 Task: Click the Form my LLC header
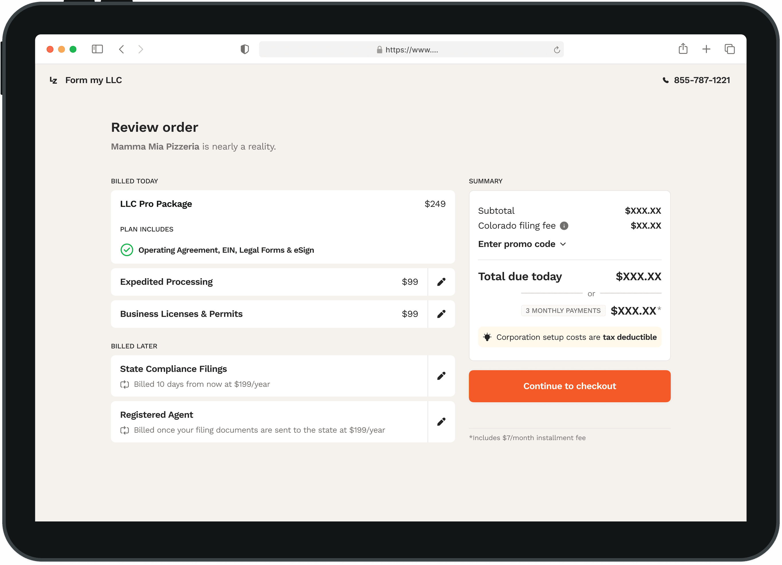(x=94, y=80)
